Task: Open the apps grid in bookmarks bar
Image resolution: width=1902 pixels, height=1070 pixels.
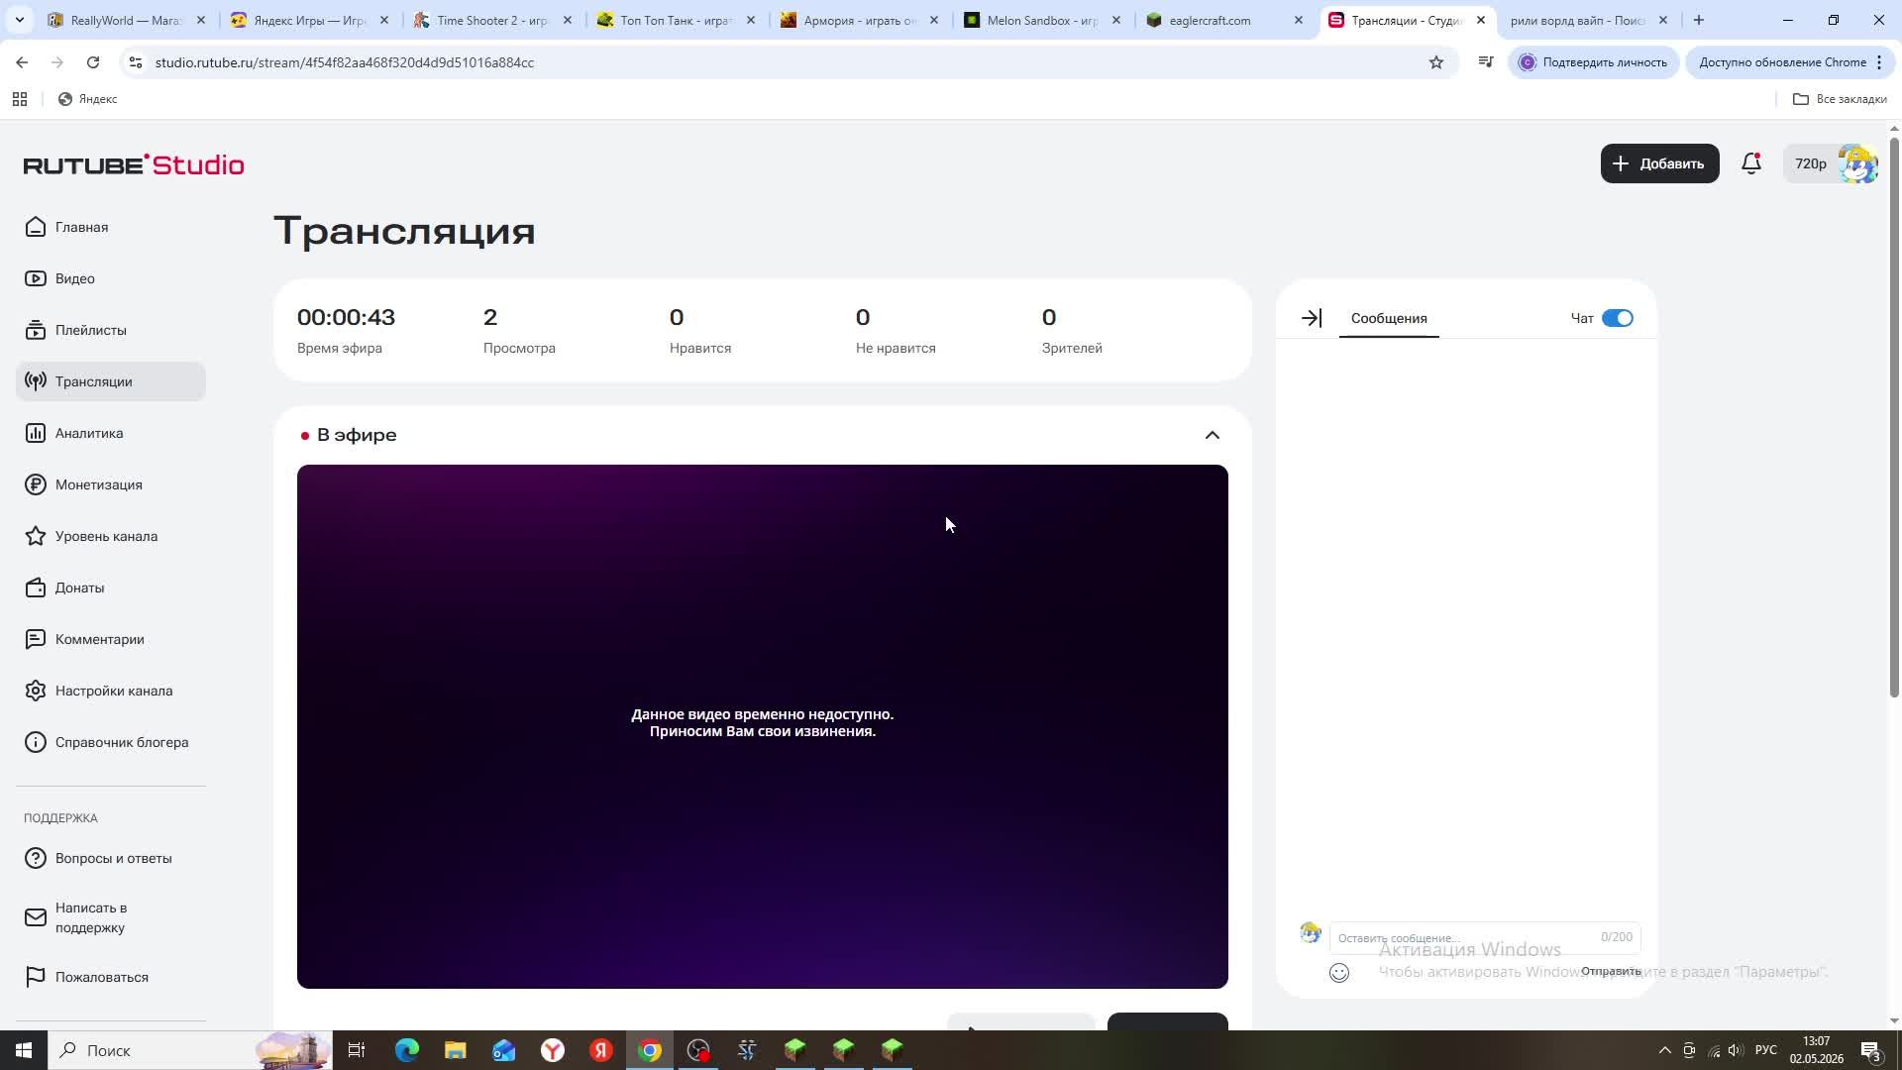Action: 20,99
